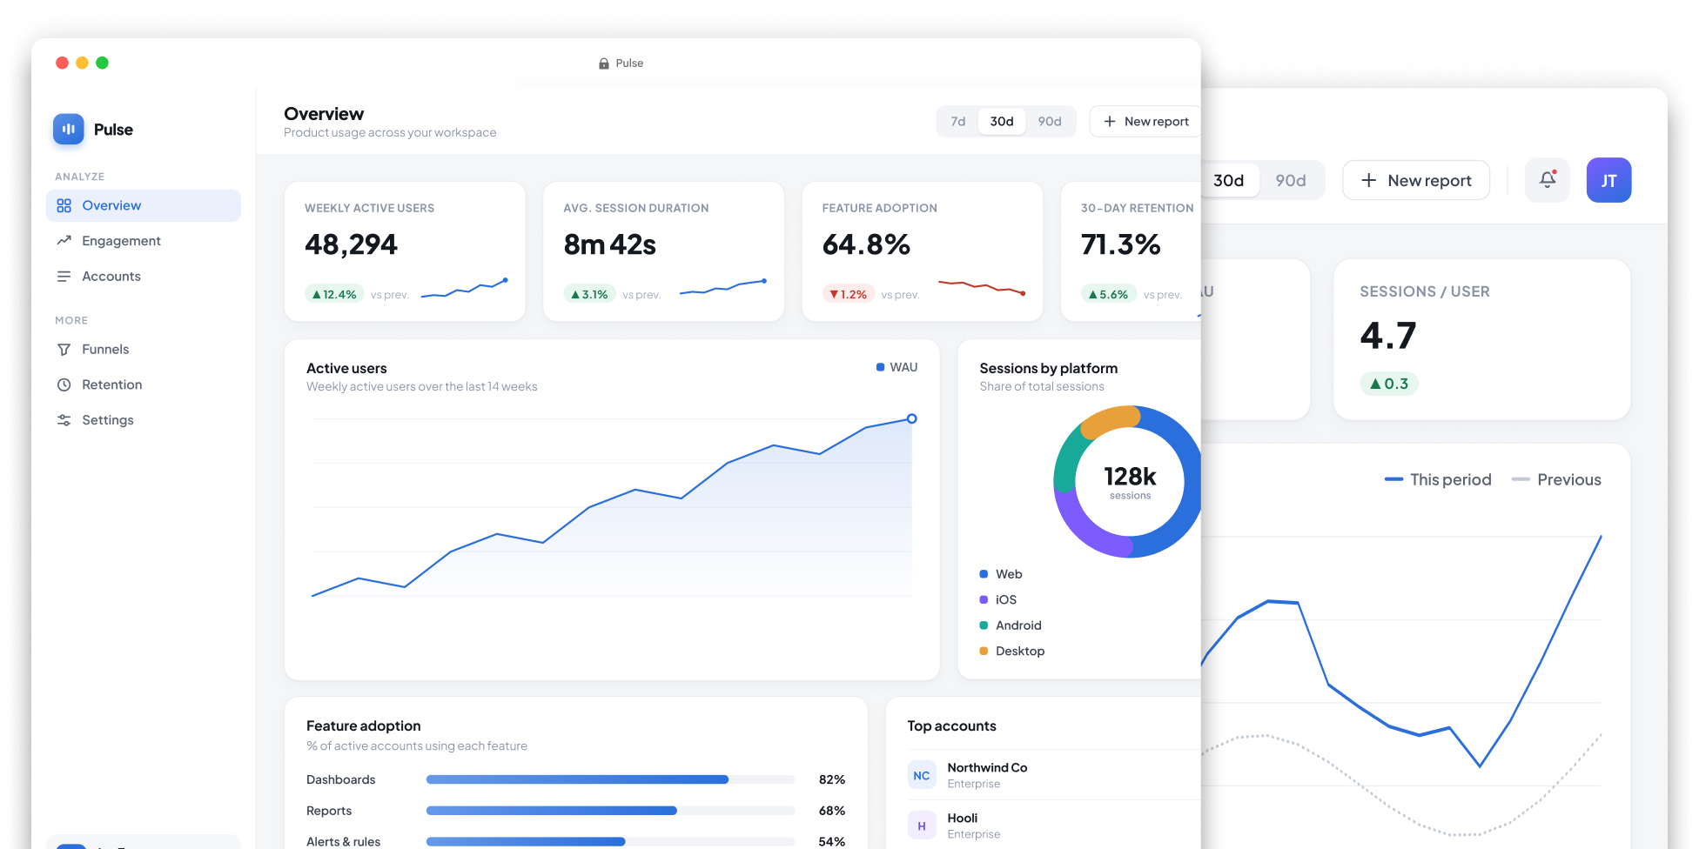The width and height of the screenshot is (1699, 849).
Task: Click the Android legend color dot
Action: (984, 625)
